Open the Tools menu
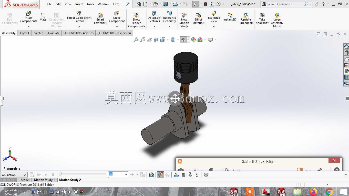Image resolution: width=349 pixels, height=196 pixels. pos(90,4)
